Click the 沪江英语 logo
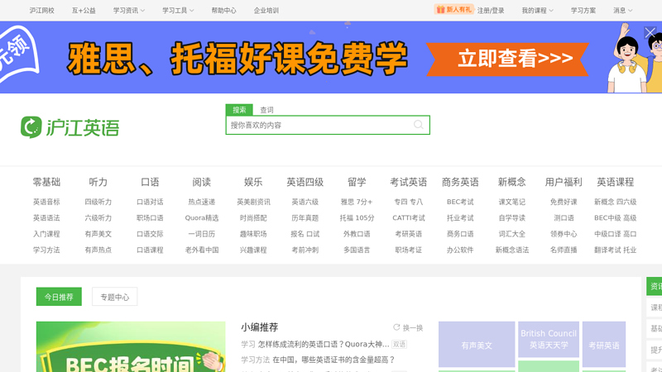This screenshot has width=662, height=372. click(x=70, y=127)
